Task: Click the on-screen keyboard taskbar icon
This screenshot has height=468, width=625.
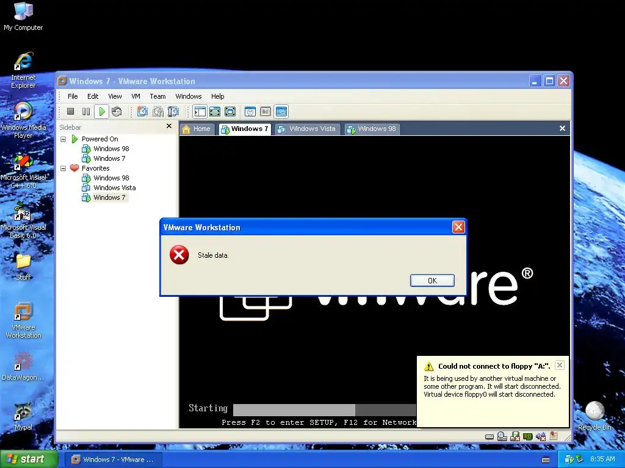Action: (x=546, y=459)
